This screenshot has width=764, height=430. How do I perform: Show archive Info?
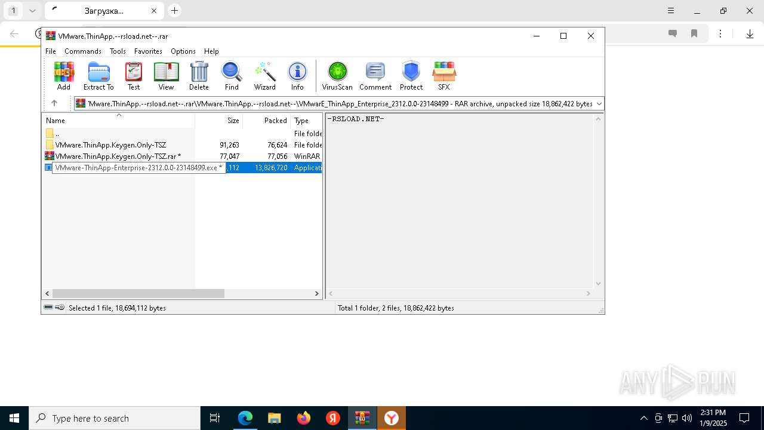(297, 76)
